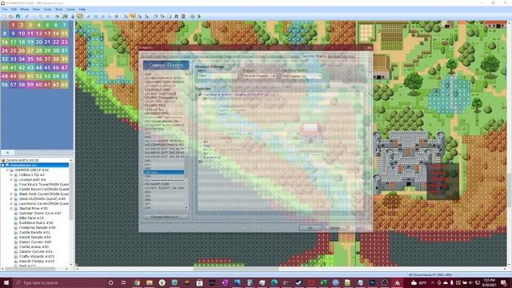This screenshot has width=512, height=288.
Task: Set map zoom to 1/8 scale
Action: (x=146, y=16)
